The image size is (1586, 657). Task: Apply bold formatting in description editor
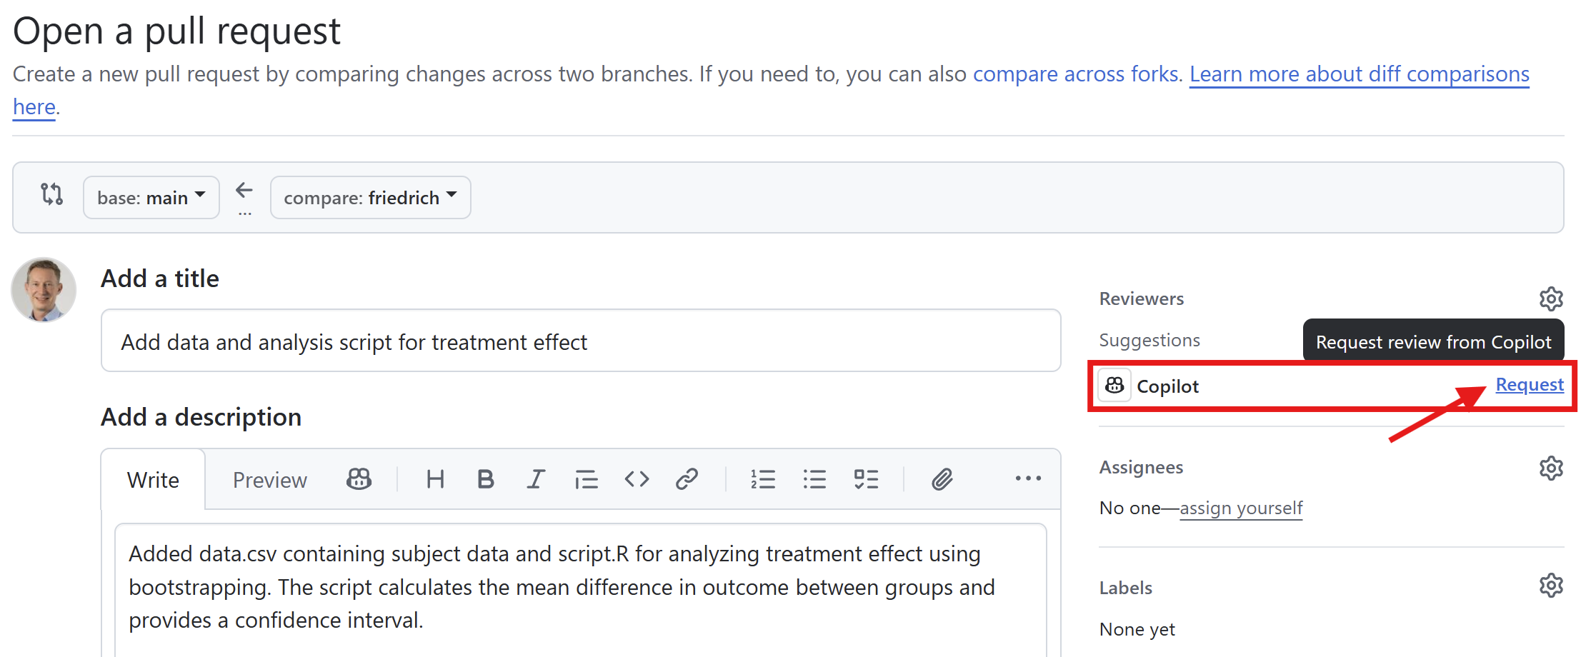pos(486,479)
